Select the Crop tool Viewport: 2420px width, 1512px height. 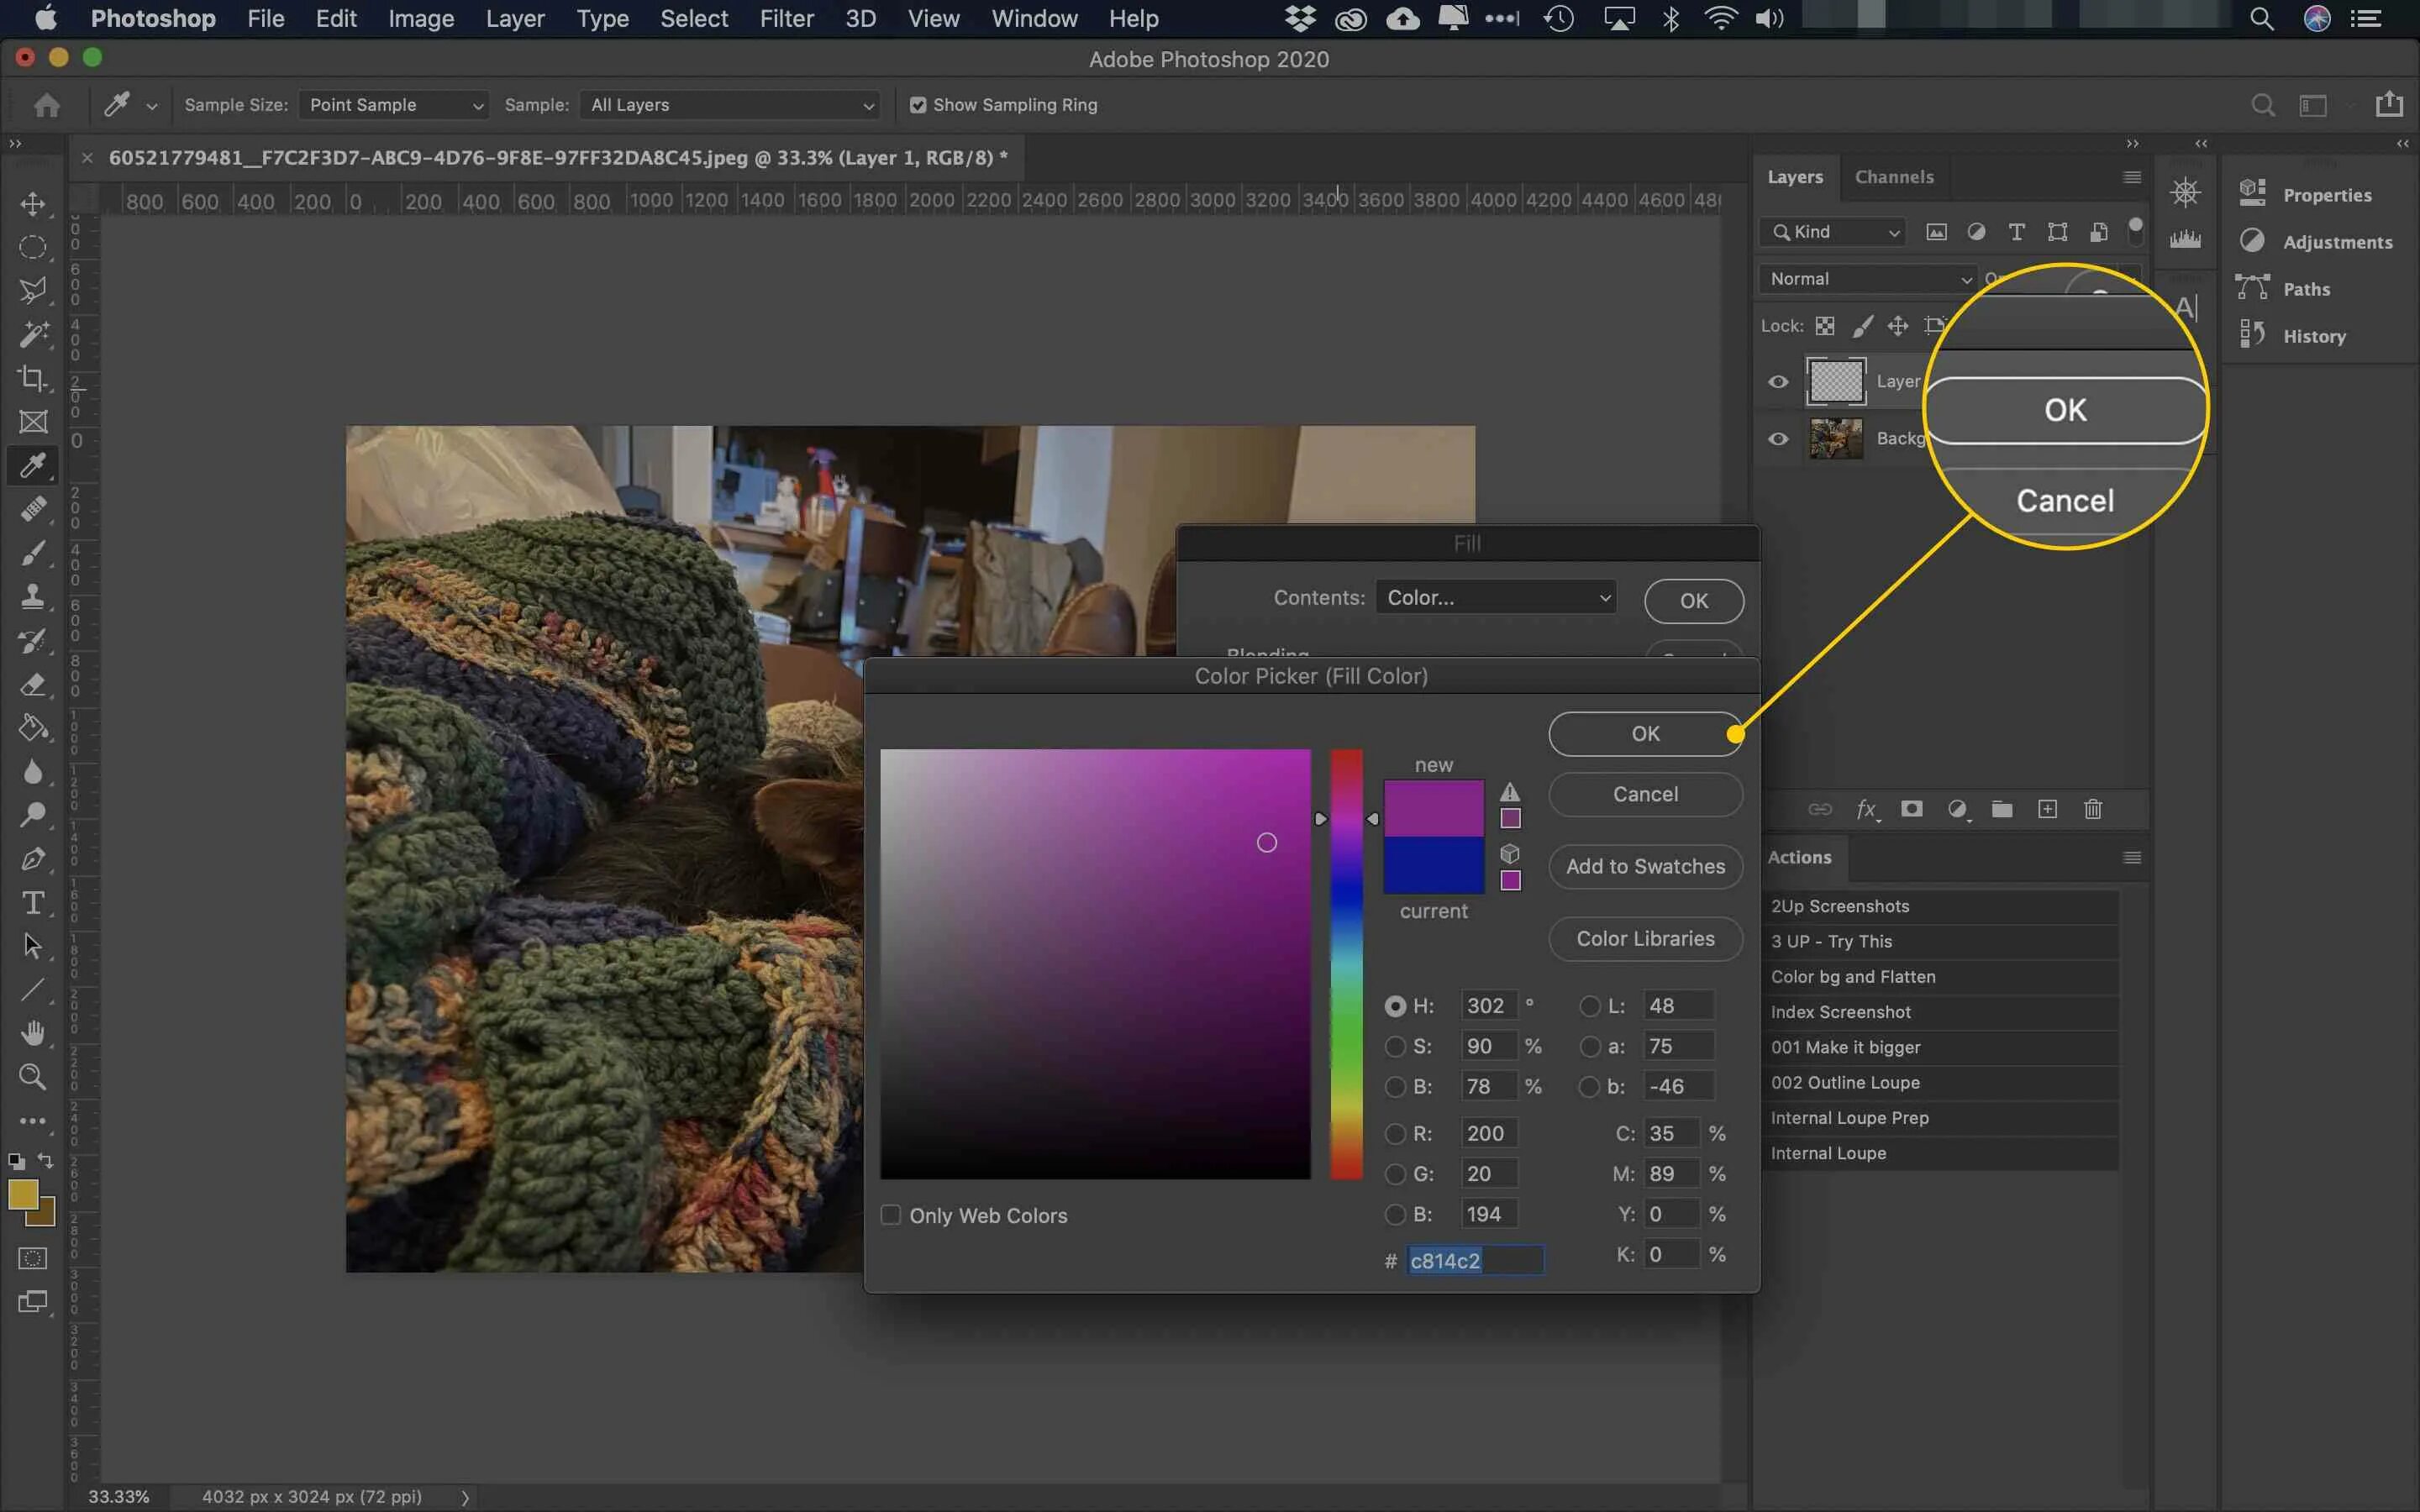click(x=33, y=378)
